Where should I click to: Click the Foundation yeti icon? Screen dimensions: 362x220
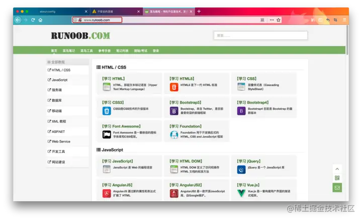pos(174,134)
